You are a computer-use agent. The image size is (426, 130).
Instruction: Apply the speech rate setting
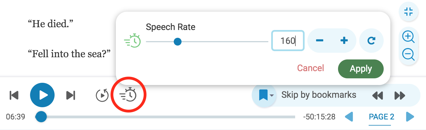(361, 69)
